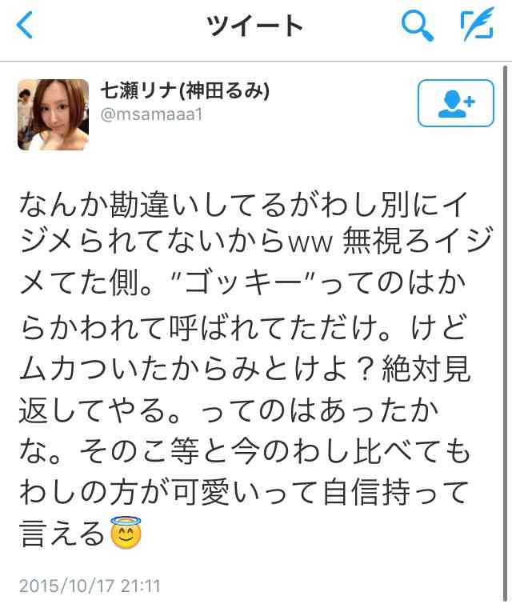Open the profile via display name 七瀬リナ(神田るみ)

tap(185, 91)
